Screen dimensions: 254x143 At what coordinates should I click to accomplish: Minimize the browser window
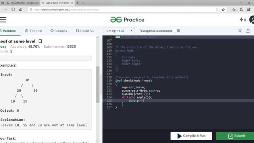tap(241, 3)
